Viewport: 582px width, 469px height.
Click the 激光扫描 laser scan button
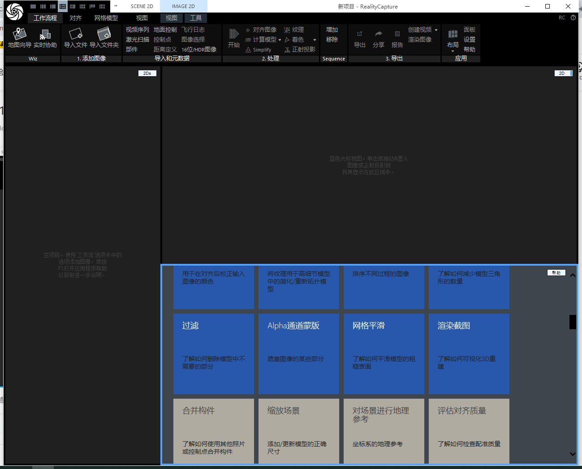137,39
